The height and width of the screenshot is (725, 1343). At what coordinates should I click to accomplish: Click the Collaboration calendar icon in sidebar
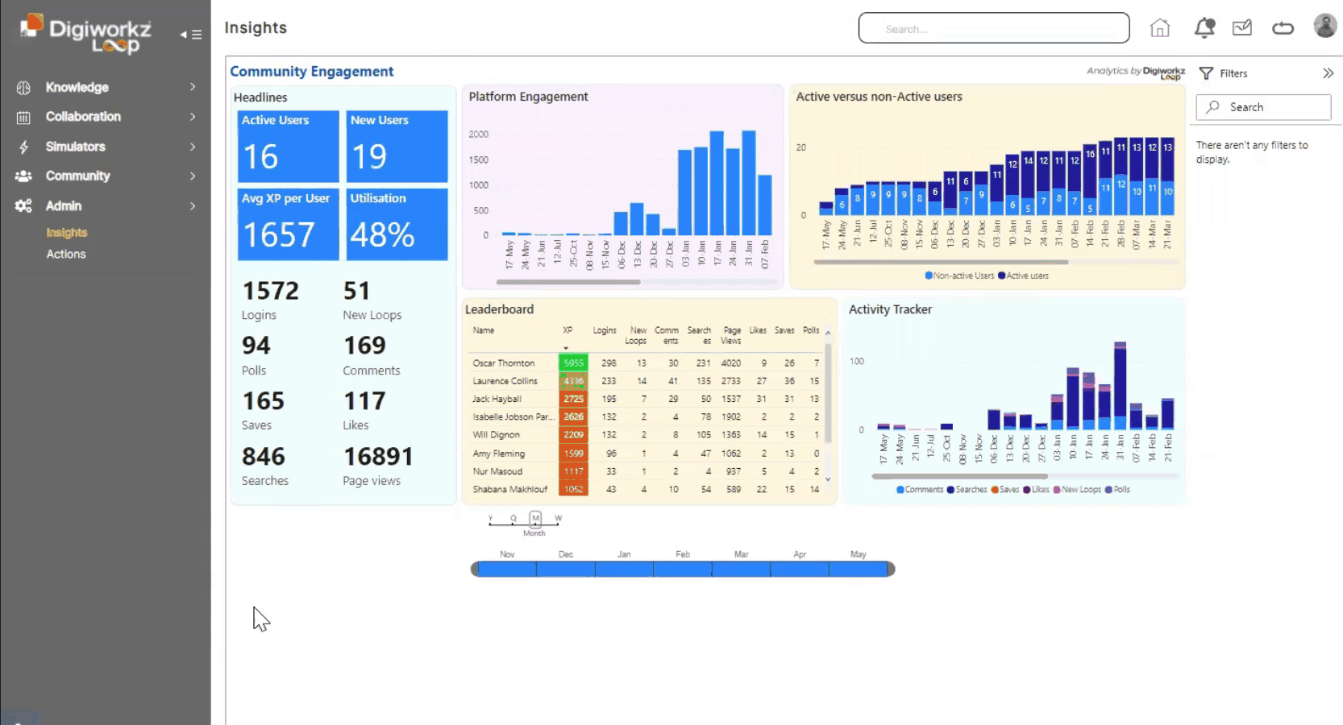pyautogui.click(x=23, y=118)
